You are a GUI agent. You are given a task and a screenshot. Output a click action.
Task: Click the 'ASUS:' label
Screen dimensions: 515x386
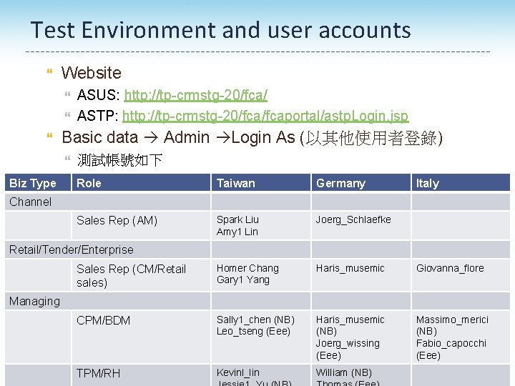tap(98, 95)
